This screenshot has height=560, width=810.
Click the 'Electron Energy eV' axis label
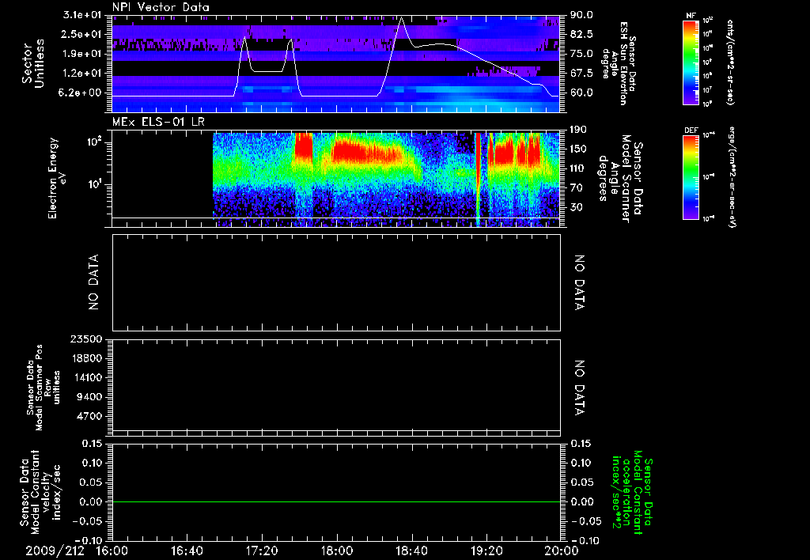click(57, 178)
